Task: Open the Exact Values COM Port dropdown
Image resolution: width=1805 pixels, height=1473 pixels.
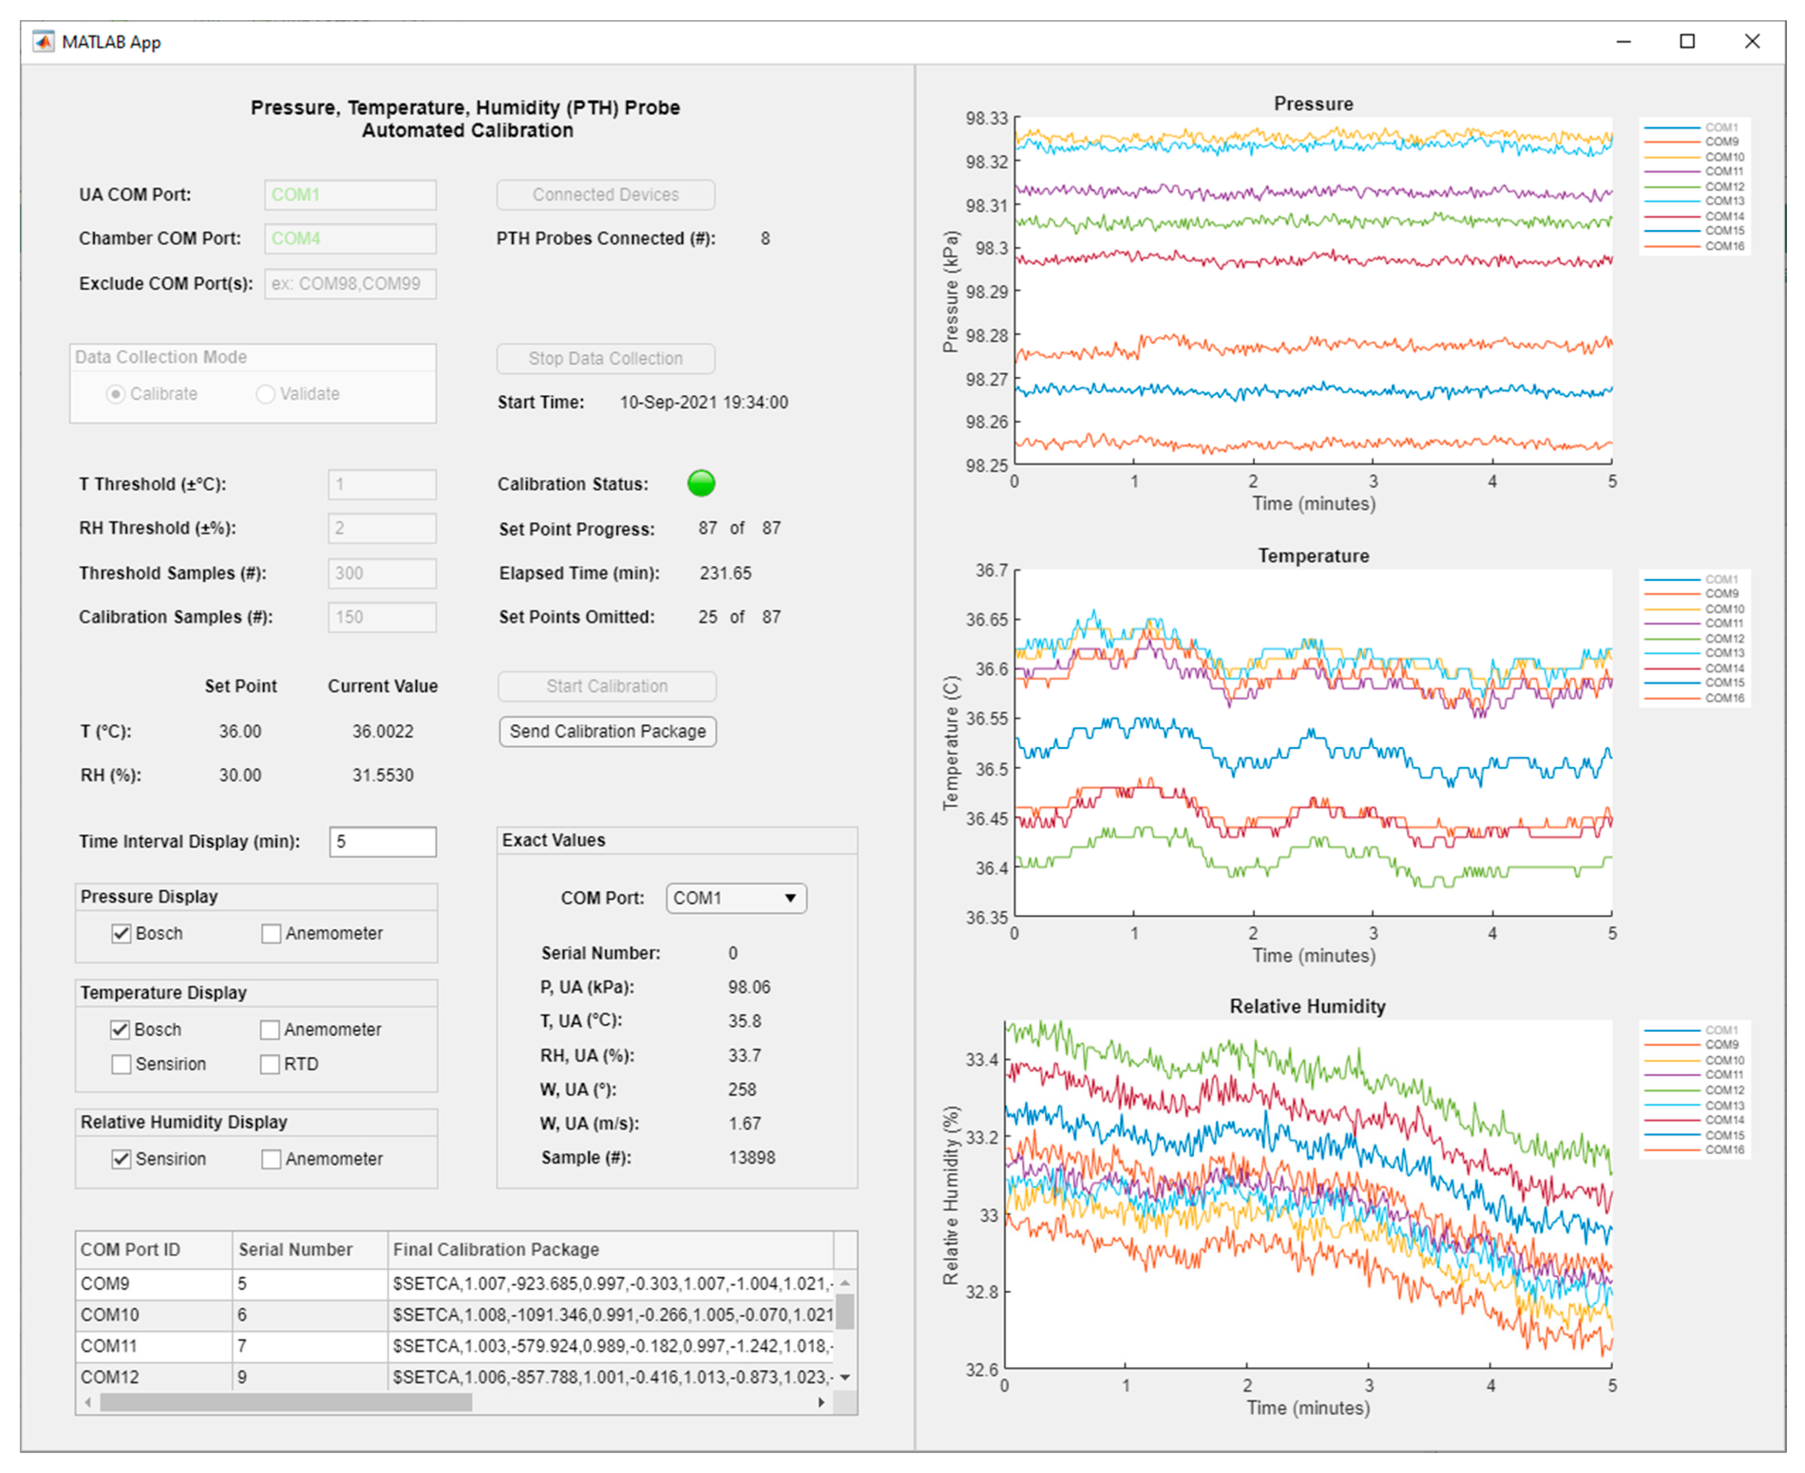Action: tap(736, 898)
